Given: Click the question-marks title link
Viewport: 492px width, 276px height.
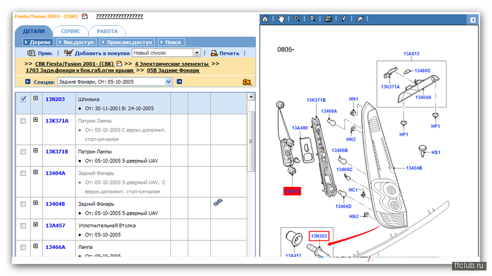Looking at the screenshot, I should point(119,16).
